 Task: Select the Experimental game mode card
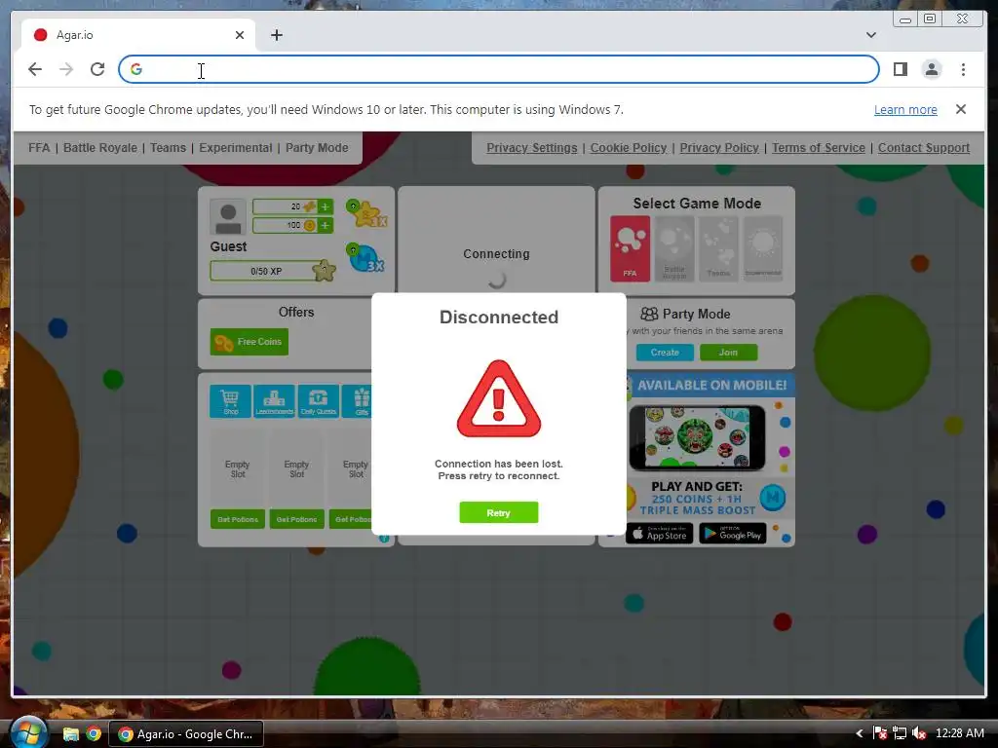pos(762,248)
